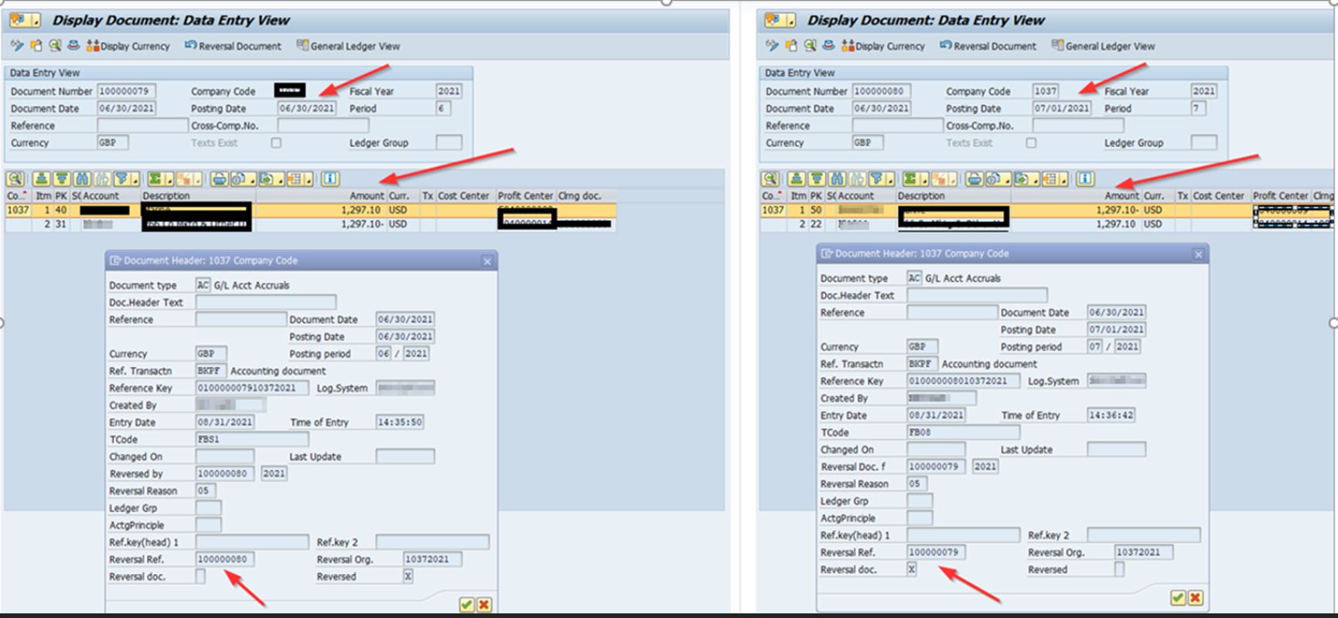Toggle Texts Exist checkbox in right window
This screenshot has width=1338, height=618.
1031,143
